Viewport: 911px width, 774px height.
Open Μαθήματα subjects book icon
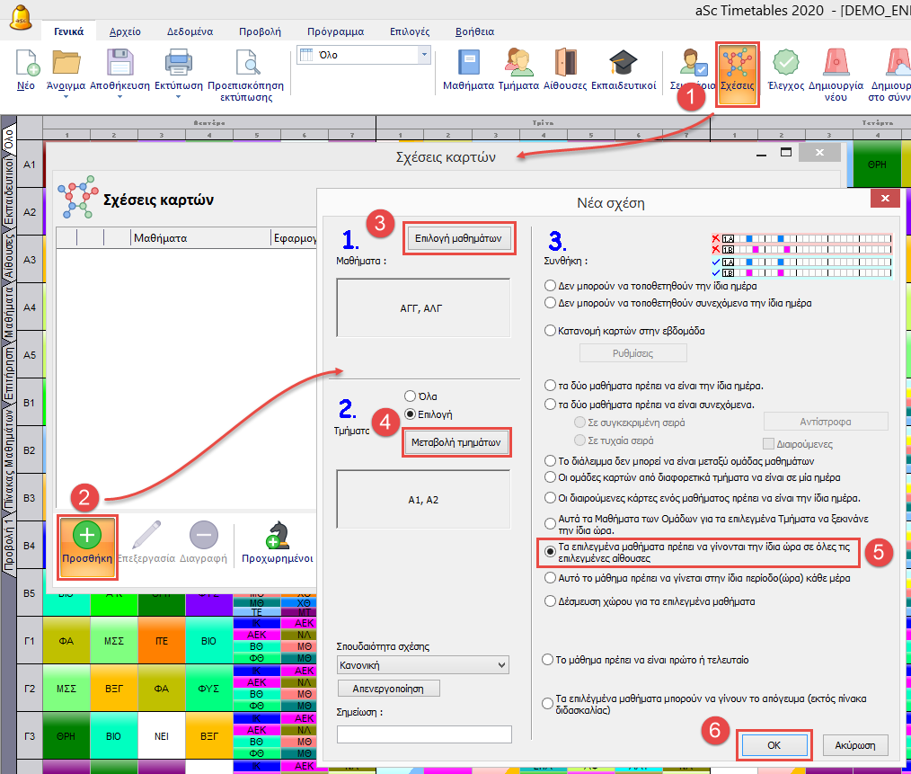[469, 63]
